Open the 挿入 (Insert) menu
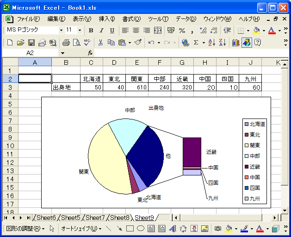 (106, 19)
